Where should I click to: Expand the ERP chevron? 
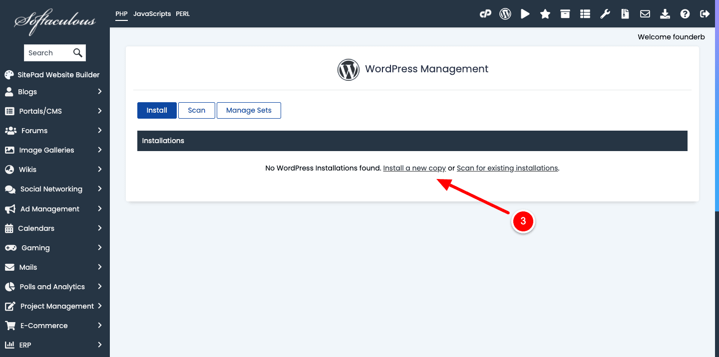[x=100, y=345]
